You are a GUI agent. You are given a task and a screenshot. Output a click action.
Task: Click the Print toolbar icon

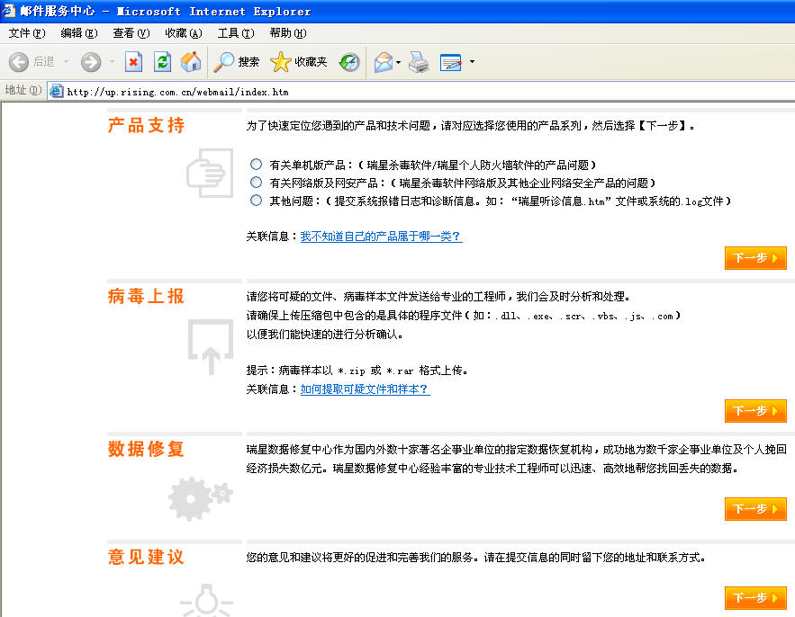coord(419,62)
